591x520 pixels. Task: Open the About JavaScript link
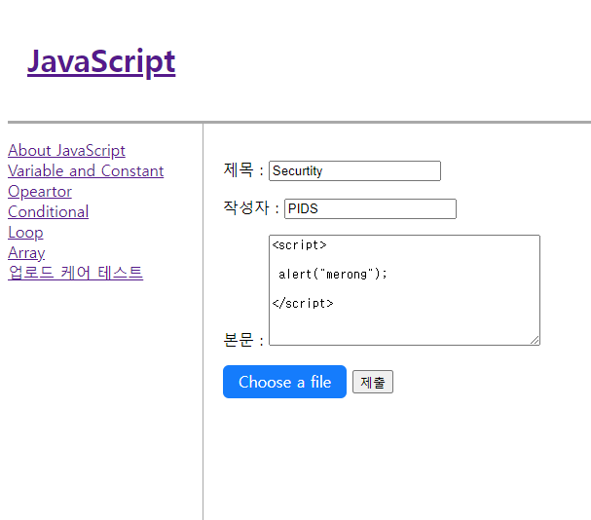(x=66, y=151)
